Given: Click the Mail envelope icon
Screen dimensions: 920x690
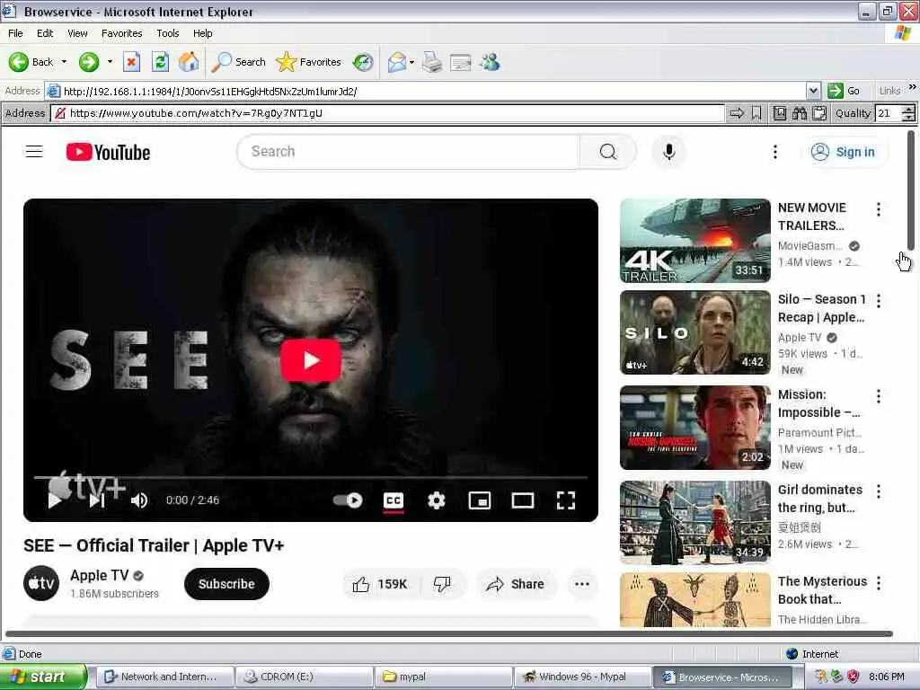Looking at the screenshot, I should [x=397, y=62].
